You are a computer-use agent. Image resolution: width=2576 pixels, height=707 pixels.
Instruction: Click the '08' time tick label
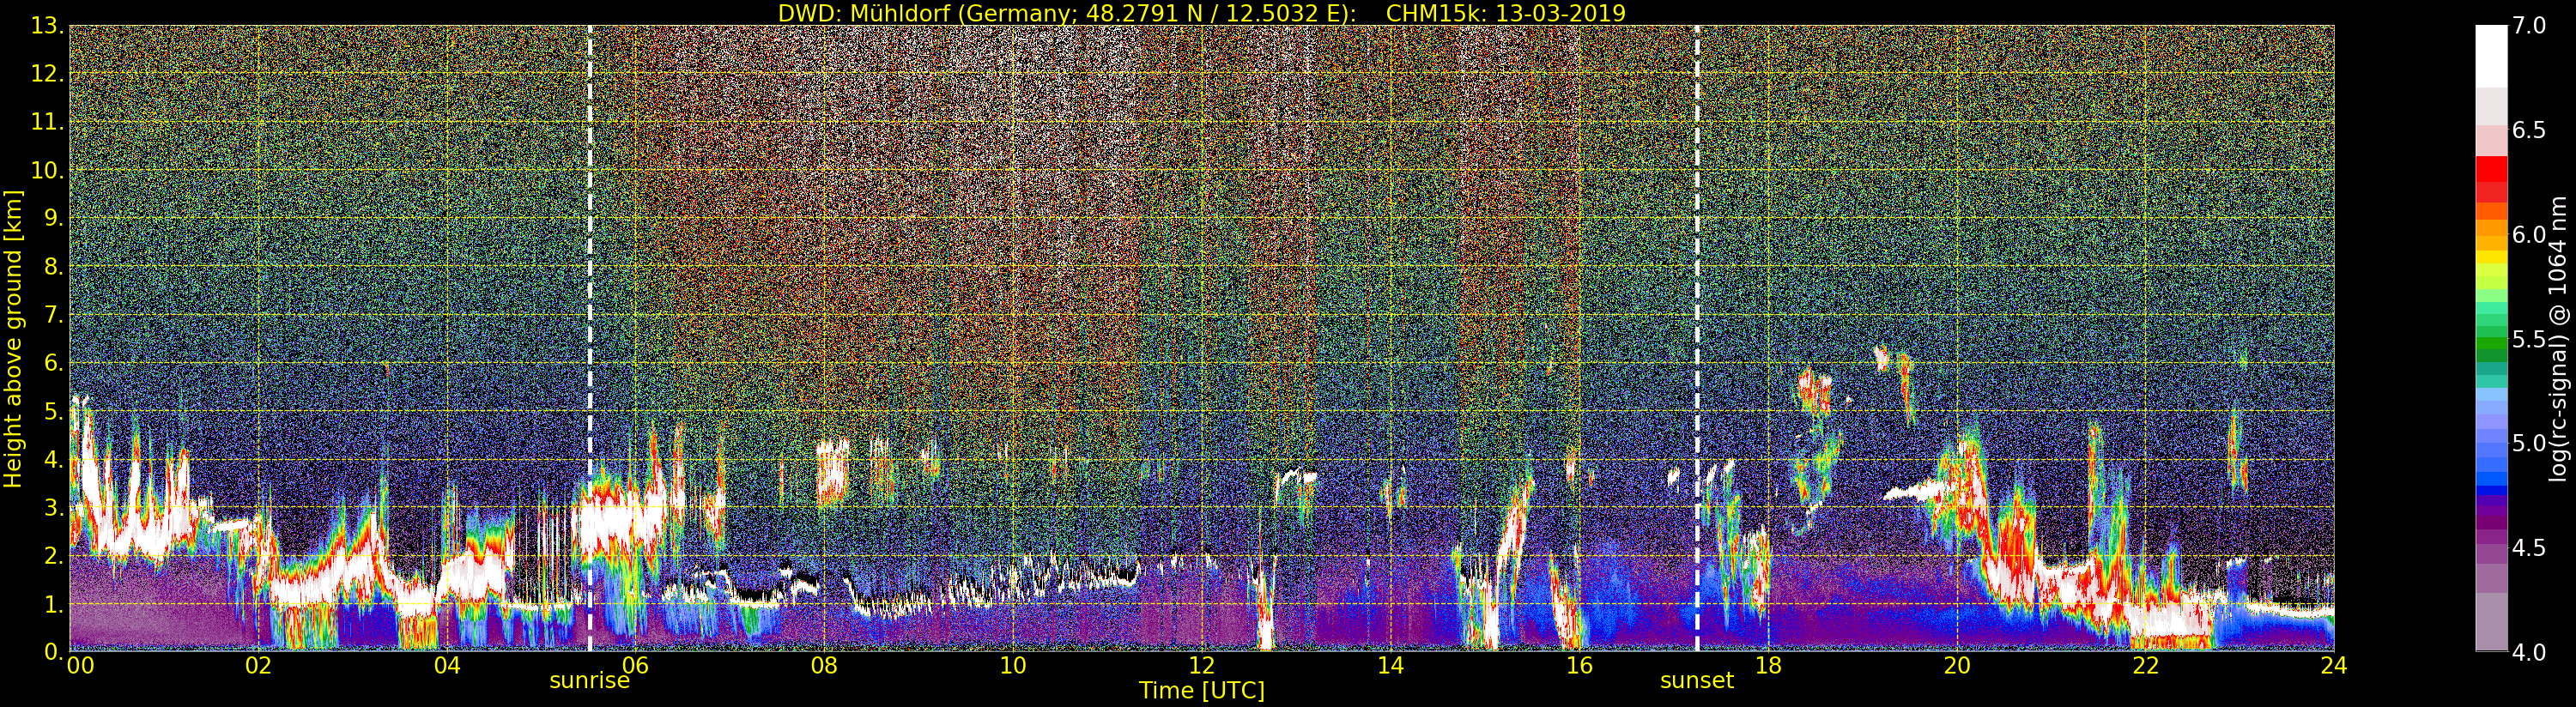pyautogui.click(x=824, y=665)
